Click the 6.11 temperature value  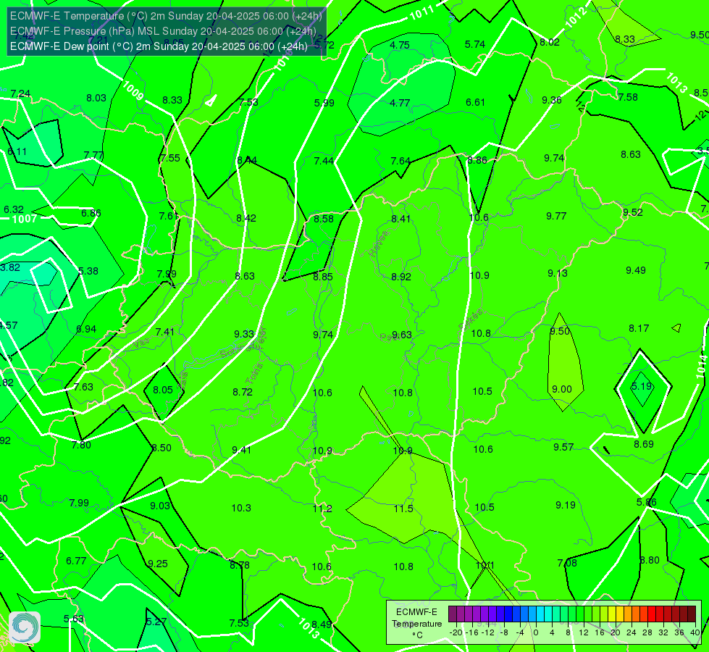[17, 151]
